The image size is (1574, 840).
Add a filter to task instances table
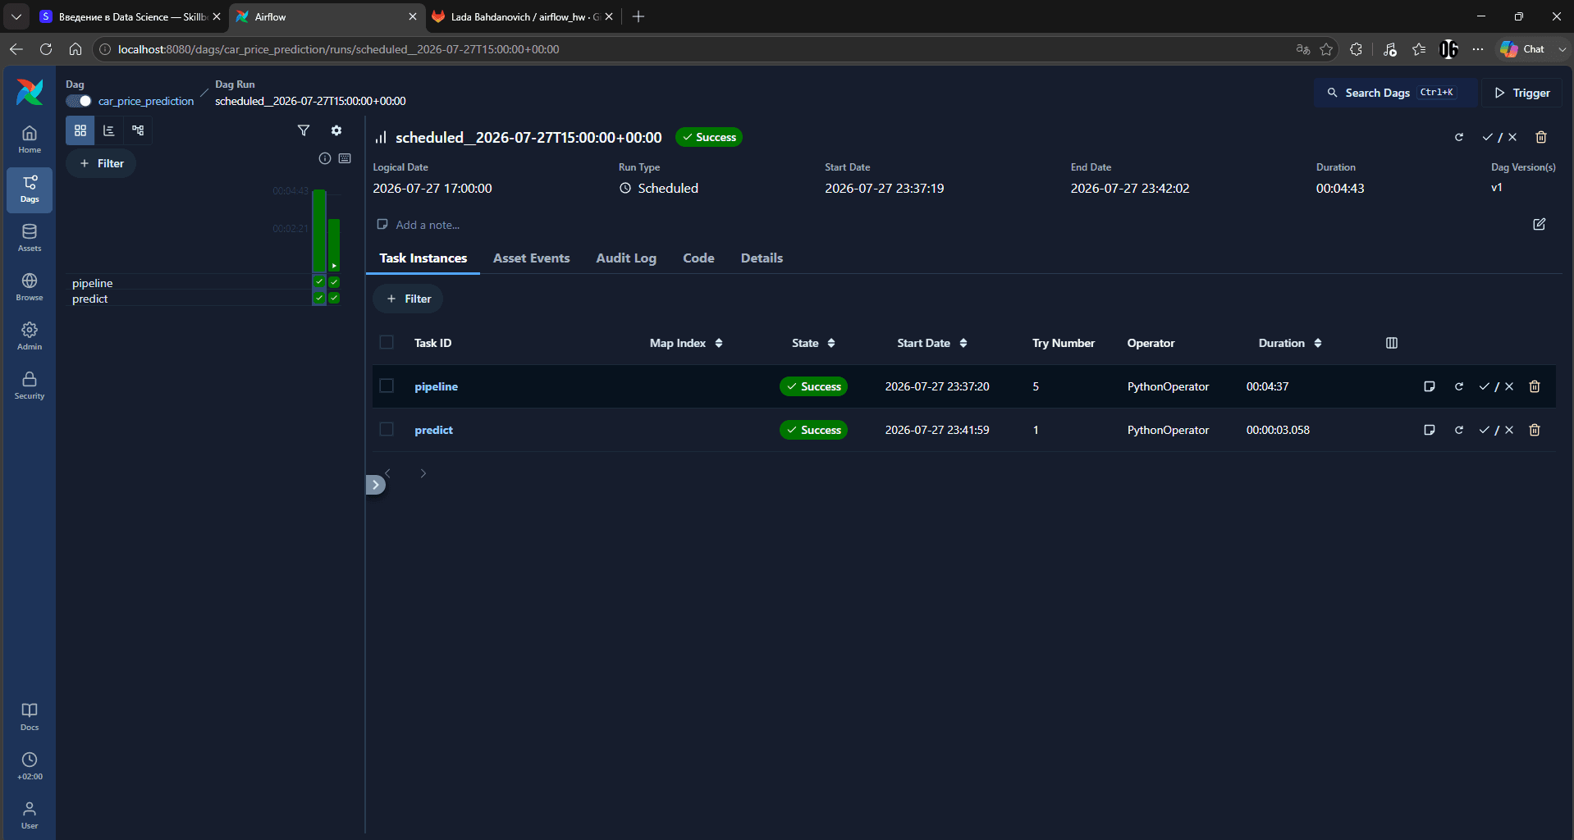[x=408, y=299]
